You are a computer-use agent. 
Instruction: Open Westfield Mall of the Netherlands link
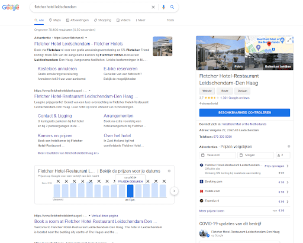click(x=244, y=124)
